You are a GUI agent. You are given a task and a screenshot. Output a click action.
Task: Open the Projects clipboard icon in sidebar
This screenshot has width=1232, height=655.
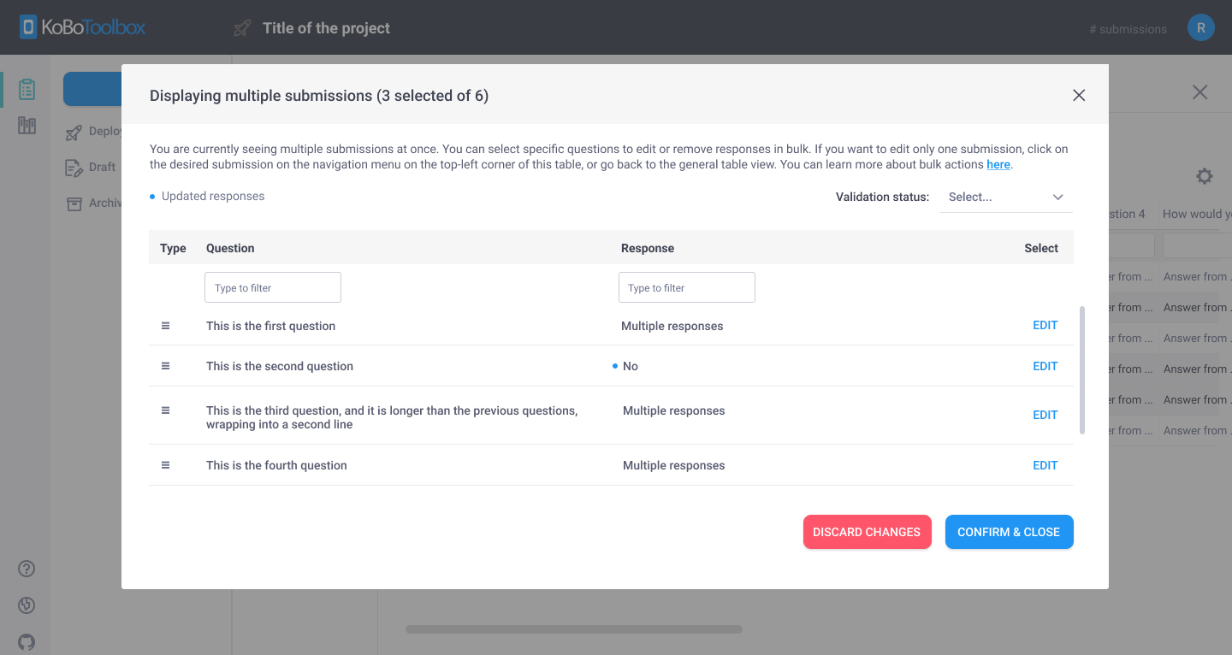coord(27,87)
